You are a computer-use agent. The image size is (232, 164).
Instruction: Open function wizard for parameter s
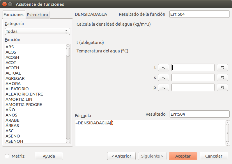(x=164, y=77)
